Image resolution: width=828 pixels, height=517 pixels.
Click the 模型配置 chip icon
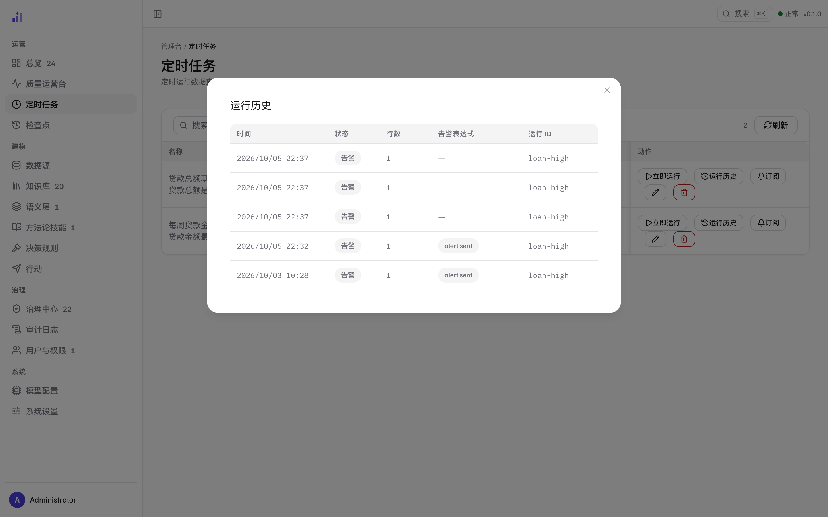click(x=16, y=391)
